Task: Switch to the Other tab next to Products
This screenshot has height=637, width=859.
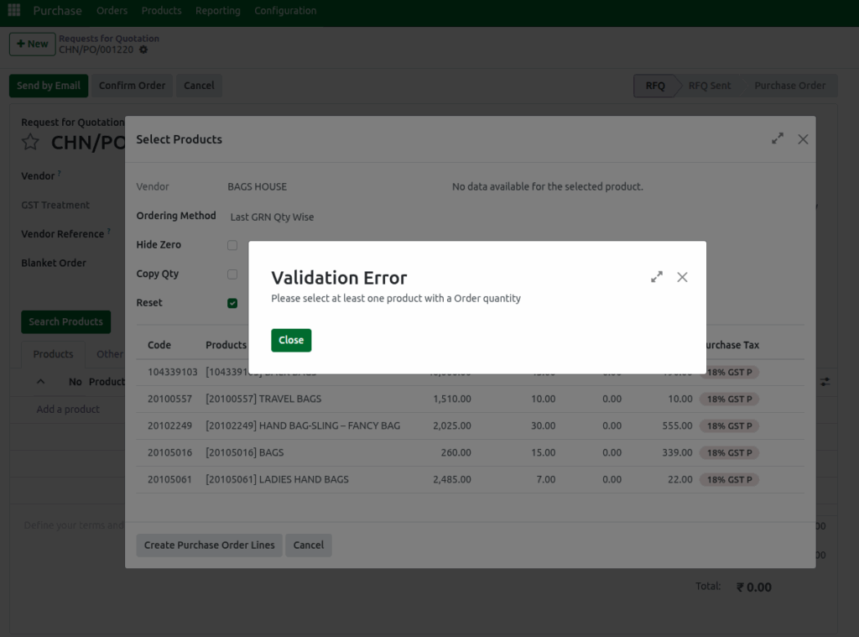Action: [x=110, y=353]
